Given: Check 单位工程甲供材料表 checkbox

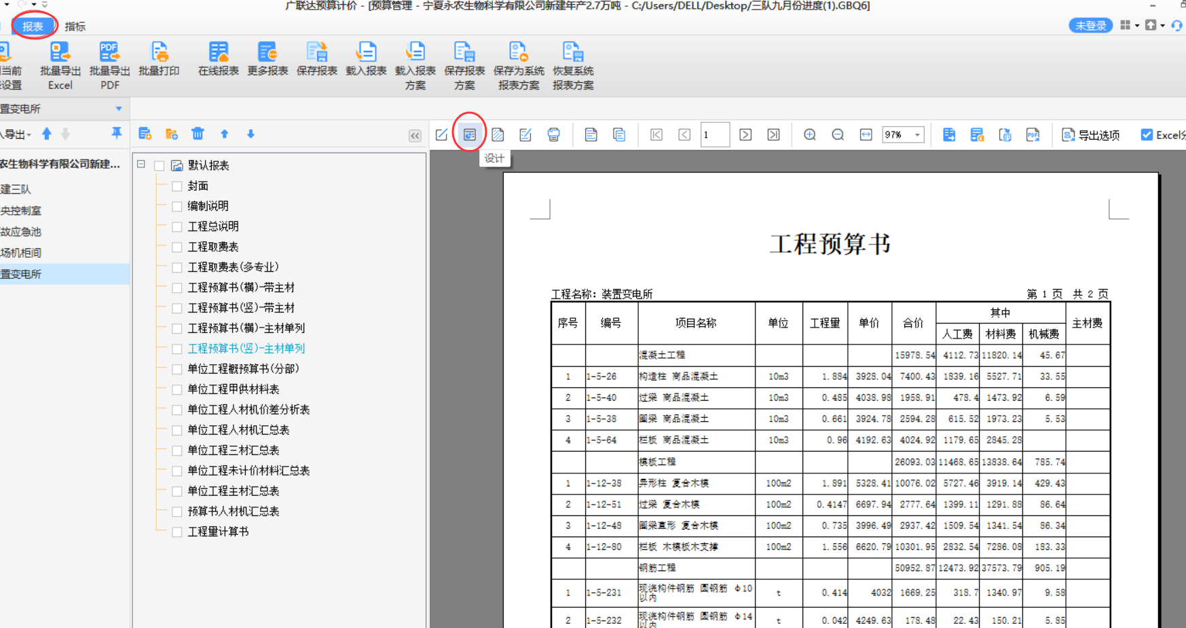Looking at the screenshot, I should click(x=177, y=389).
